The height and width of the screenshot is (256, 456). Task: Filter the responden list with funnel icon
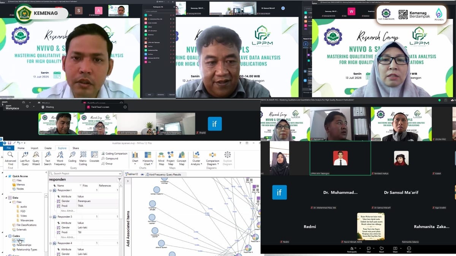click(x=119, y=179)
